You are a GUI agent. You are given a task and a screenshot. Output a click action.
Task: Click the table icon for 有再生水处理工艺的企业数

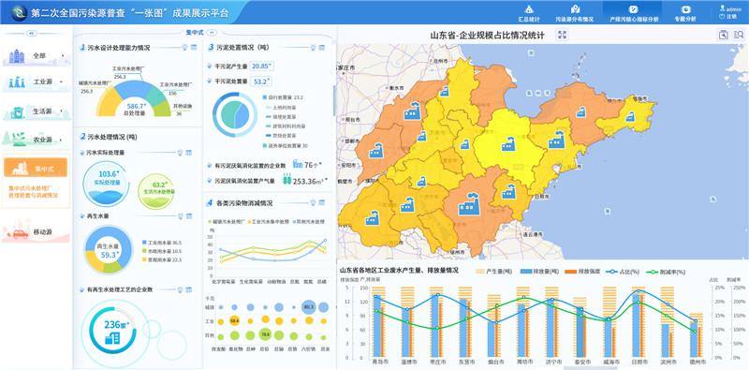(x=189, y=289)
